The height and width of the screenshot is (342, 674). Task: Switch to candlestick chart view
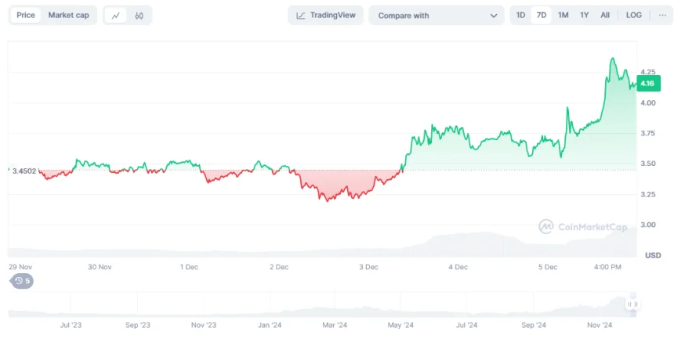coord(139,16)
